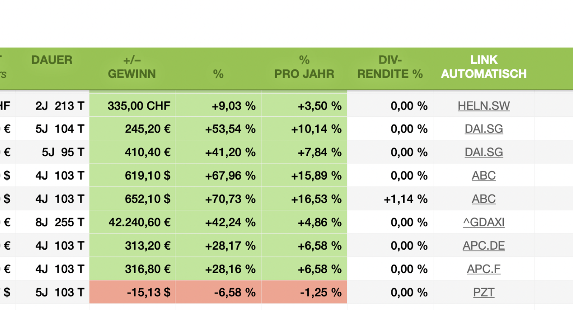
Task: Click the LINK AUTOMATISCH column header
Action: 483,67
